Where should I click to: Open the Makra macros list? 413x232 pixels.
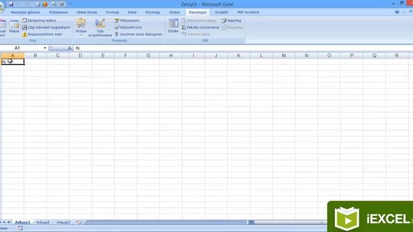pyautogui.click(x=14, y=26)
